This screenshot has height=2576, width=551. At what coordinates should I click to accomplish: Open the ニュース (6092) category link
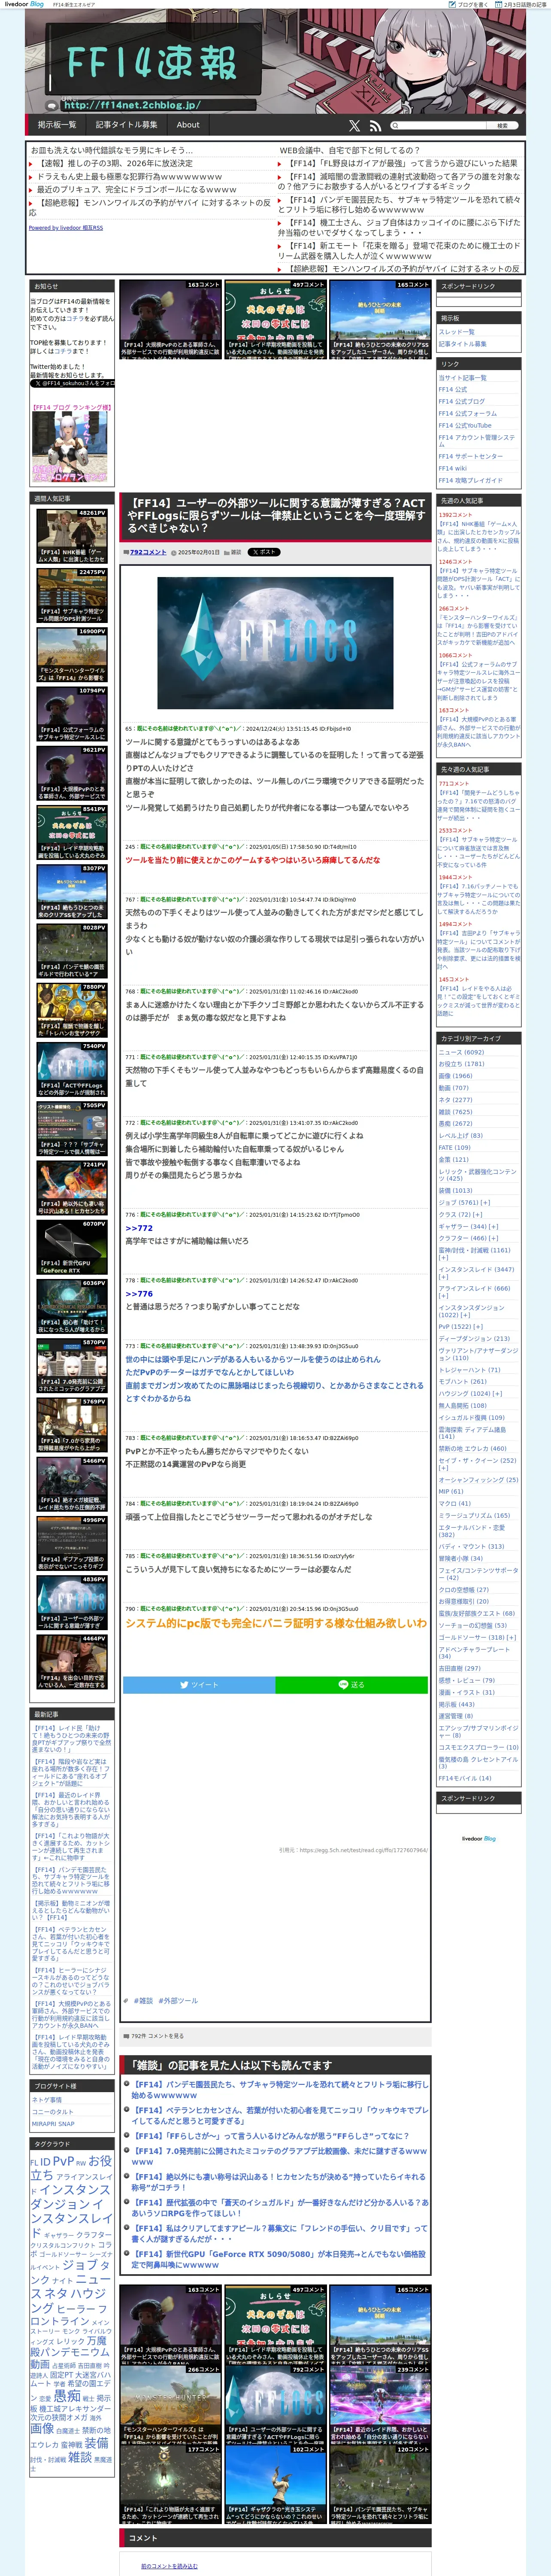pyautogui.click(x=461, y=1052)
